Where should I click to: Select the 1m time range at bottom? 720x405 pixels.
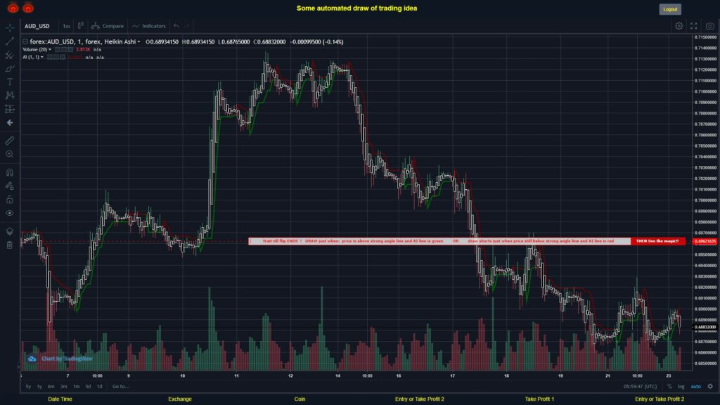(76, 387)
